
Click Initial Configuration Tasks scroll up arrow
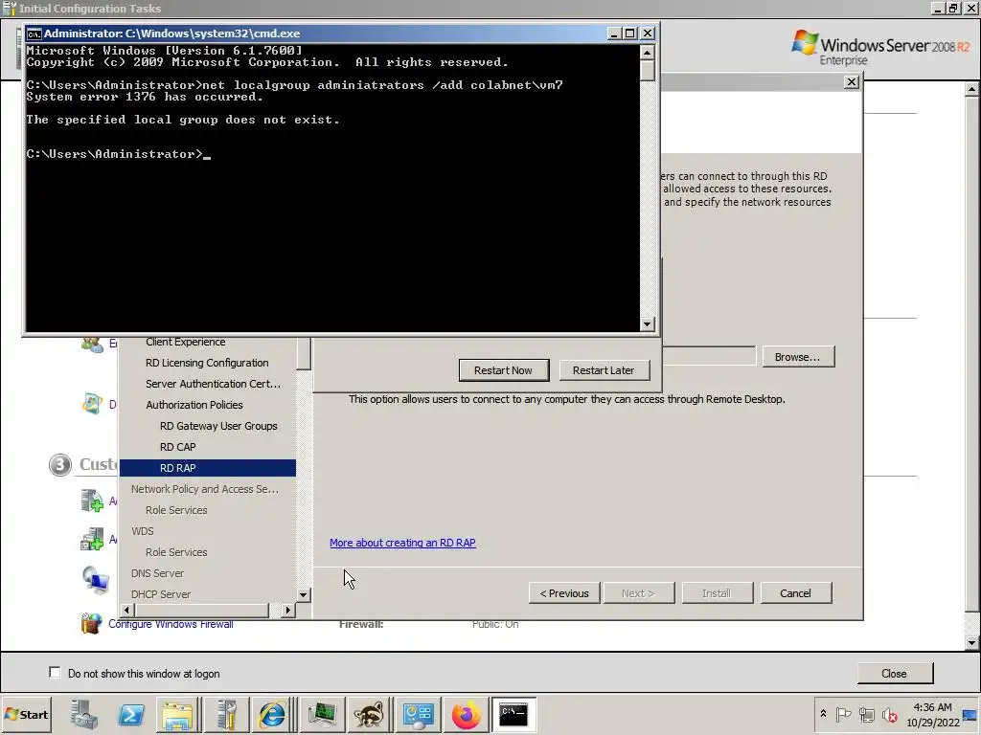[x=971, y=90]
